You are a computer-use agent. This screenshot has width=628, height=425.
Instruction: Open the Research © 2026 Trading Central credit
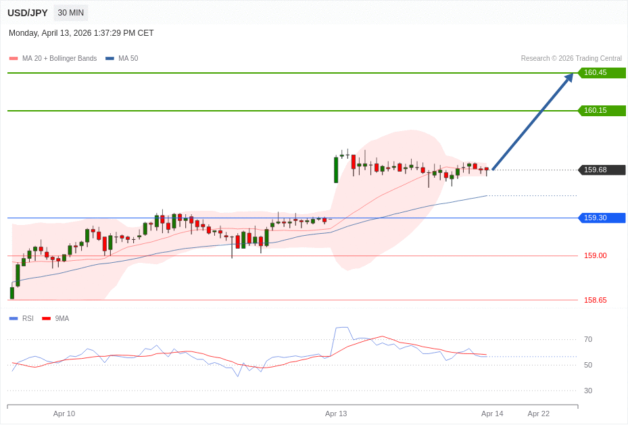click(x=571, y=59)
